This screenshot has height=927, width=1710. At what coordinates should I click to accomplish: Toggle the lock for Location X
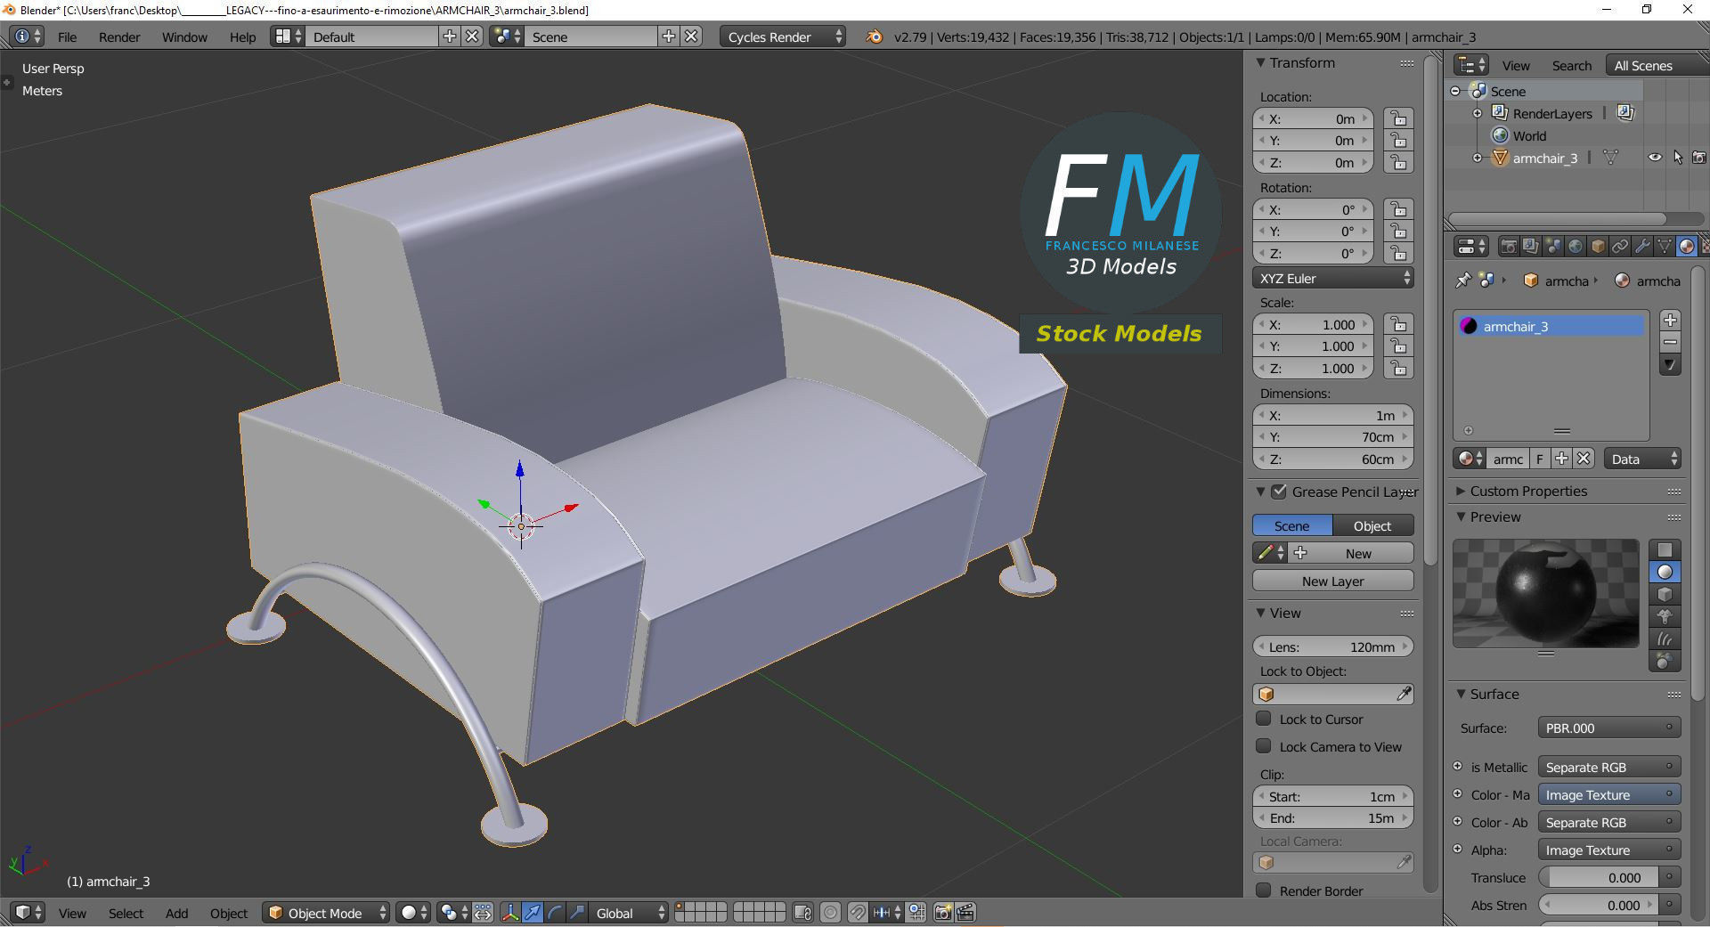point(1399,118)
